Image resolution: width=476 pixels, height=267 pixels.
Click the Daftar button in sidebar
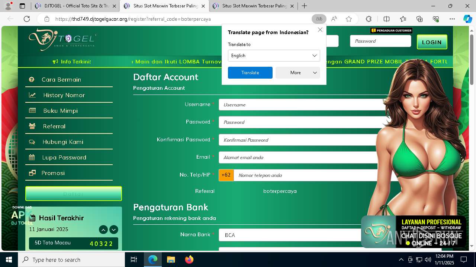point(74,194)
